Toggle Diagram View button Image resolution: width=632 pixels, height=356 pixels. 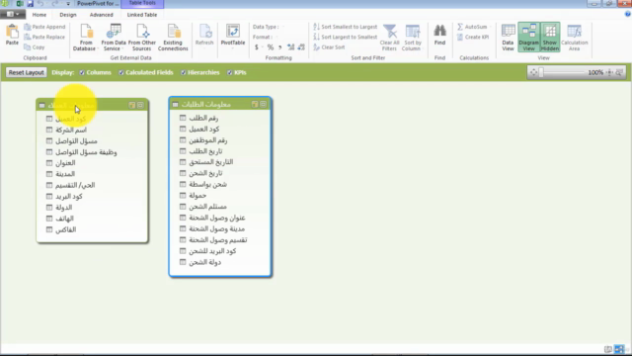[x=529, y=38]
